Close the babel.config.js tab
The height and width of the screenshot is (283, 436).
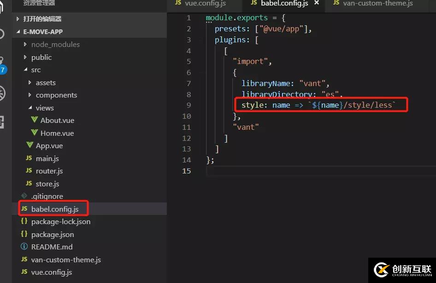coord(315,3)
